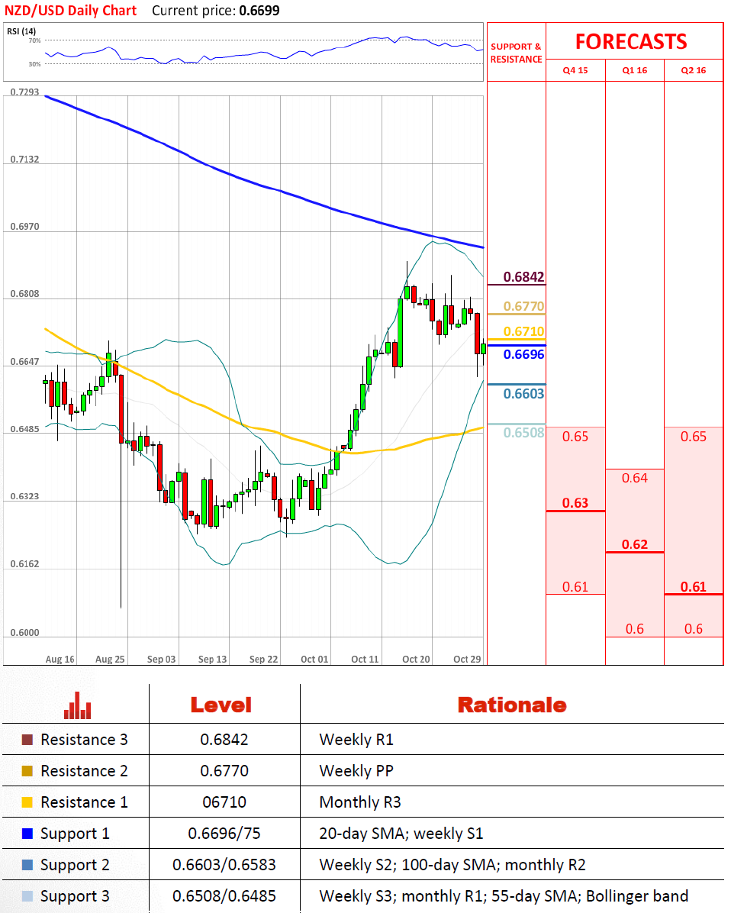Click the Weekly PP rationale cell
Screen dimensions: 731x913
click(356, 771)
